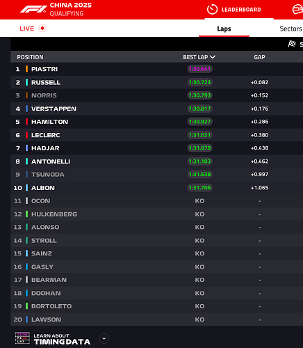The image size is (303, 348).
Task: Click Hamilton's red team color bar
Action: [26, 122]
